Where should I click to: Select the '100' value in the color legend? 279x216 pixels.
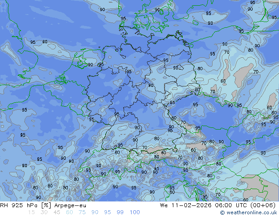coord(135,212)
